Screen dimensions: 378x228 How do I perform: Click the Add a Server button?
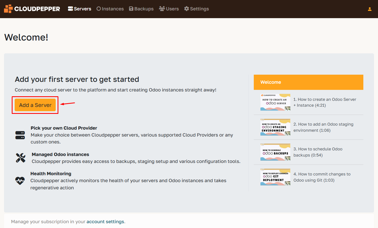click(35, 105)
